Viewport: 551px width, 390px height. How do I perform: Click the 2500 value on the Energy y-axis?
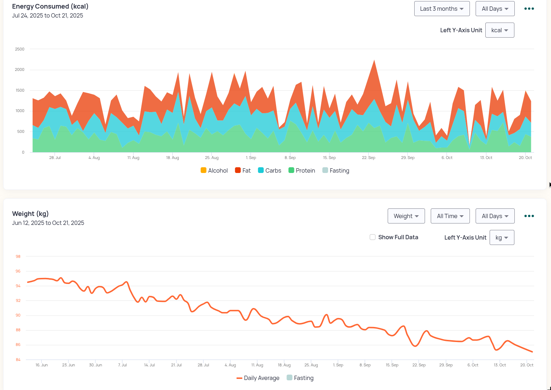pyautogui.click(x=20, y=49)
